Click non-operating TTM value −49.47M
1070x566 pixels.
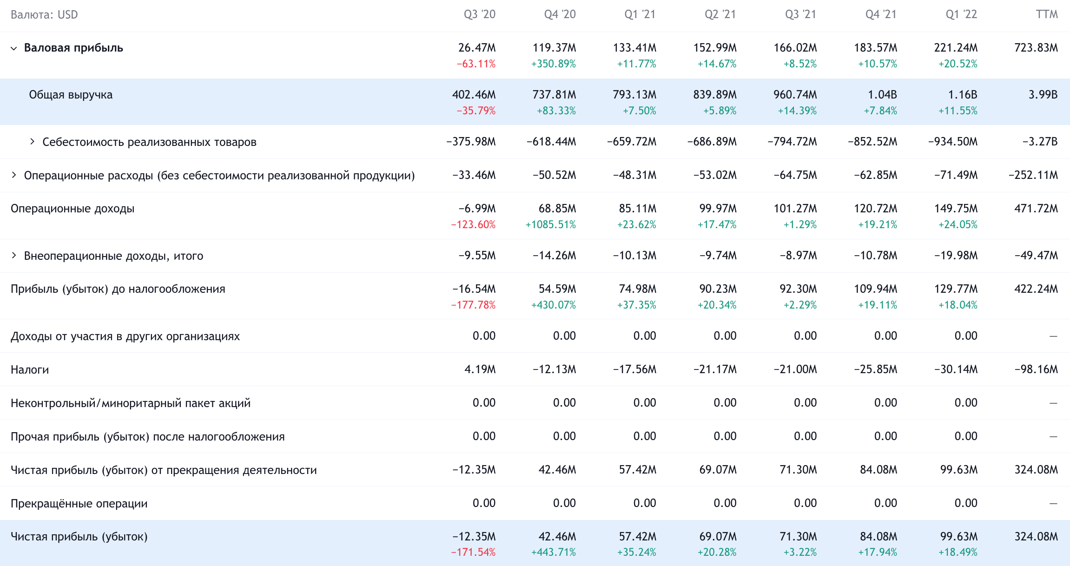click(1036, 256)
